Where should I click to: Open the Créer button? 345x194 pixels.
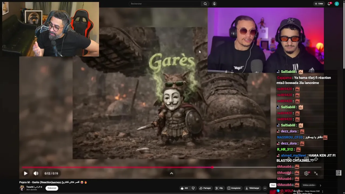click(319, 4)
